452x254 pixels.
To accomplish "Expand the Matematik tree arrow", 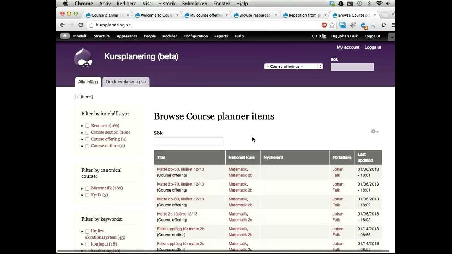I will 82,189.
